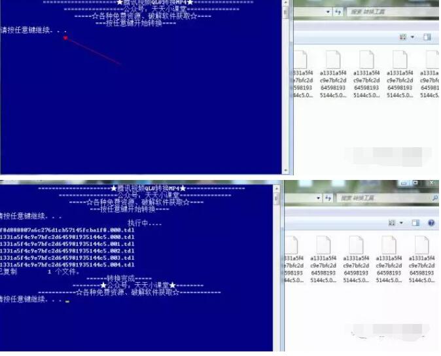Focus the search box in the lower Explorer window

(387, 198)
